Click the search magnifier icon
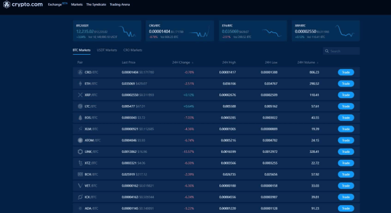The width and height of the screenshot is (391, 213). click(327, 51)
